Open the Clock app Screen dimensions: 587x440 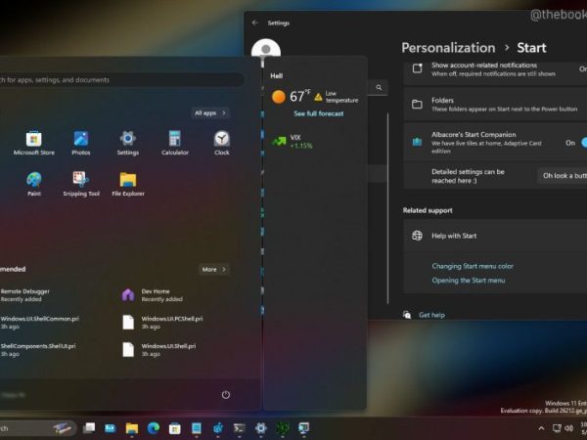[x=222, y=143]
